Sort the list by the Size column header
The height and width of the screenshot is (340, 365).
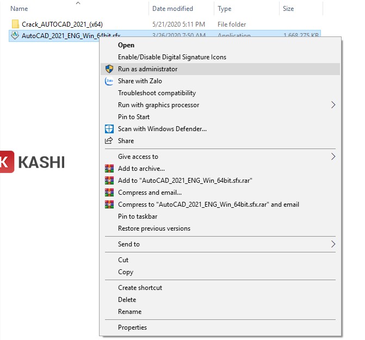coord(288,9)
